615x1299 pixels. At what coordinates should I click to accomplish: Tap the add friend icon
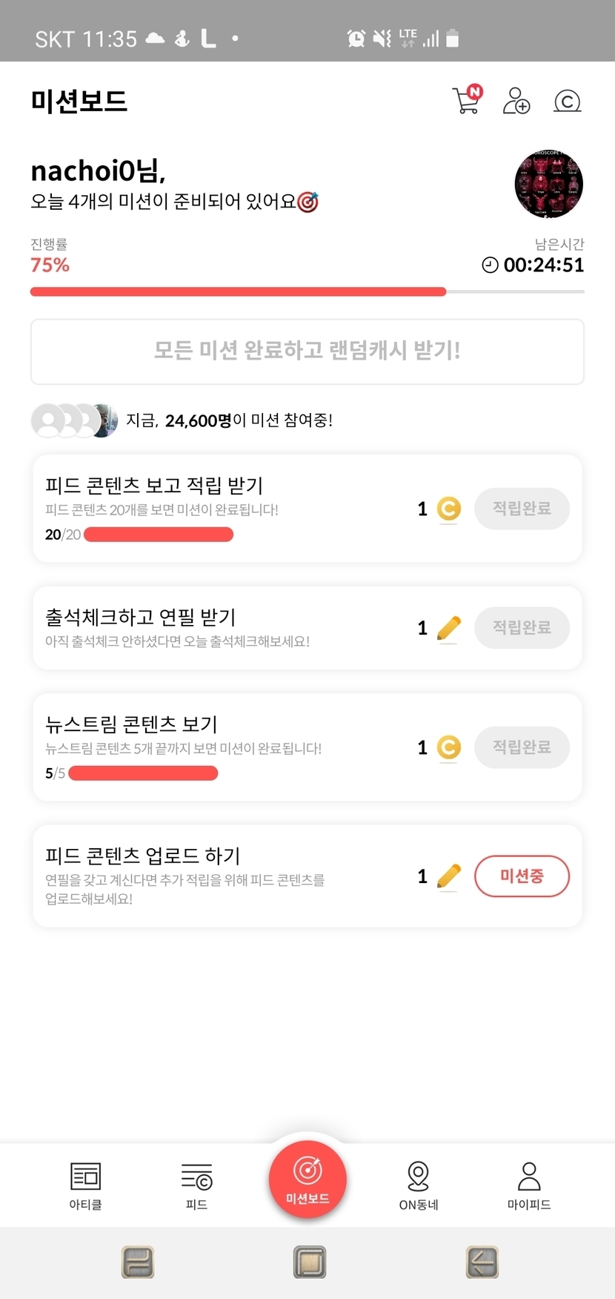516,100
